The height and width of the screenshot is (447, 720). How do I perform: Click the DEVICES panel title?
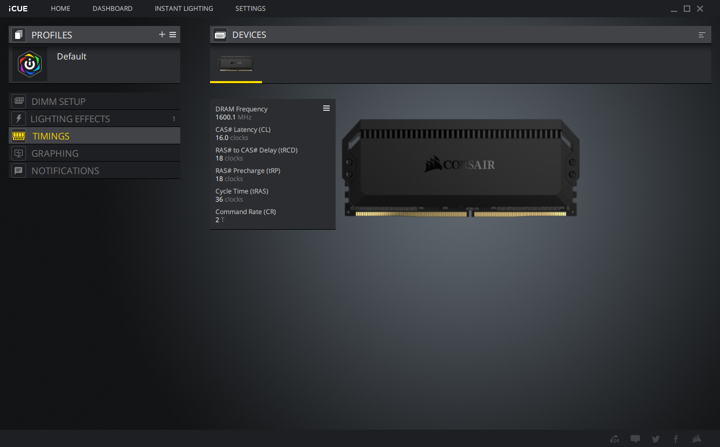pos(249,35)
